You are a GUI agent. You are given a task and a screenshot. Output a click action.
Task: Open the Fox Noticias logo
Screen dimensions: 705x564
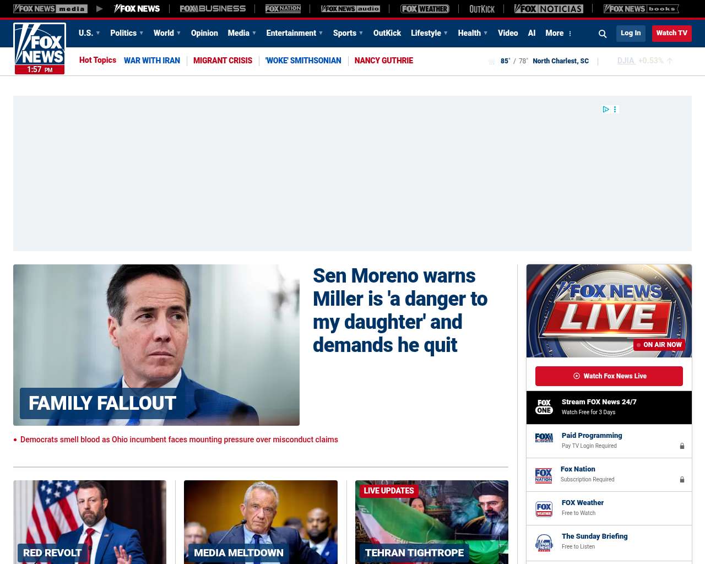[x=549, y=9]
